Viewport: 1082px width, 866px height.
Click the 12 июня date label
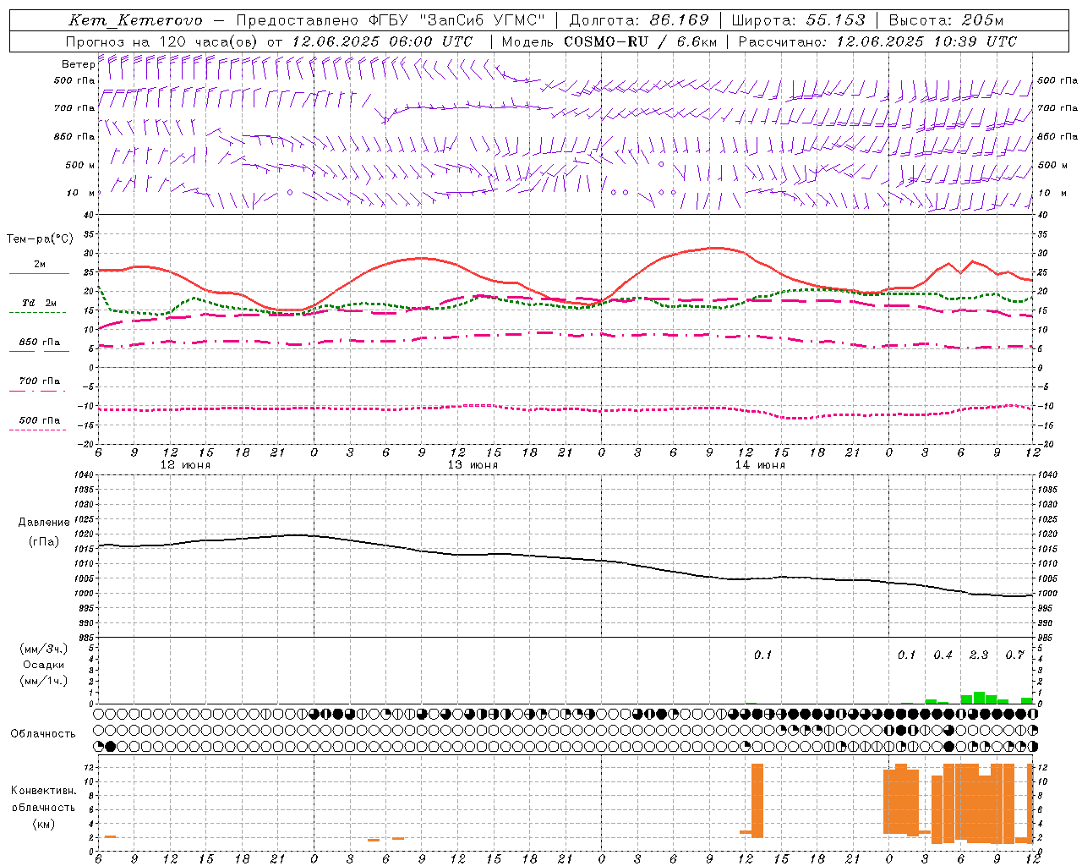point(185,465)
